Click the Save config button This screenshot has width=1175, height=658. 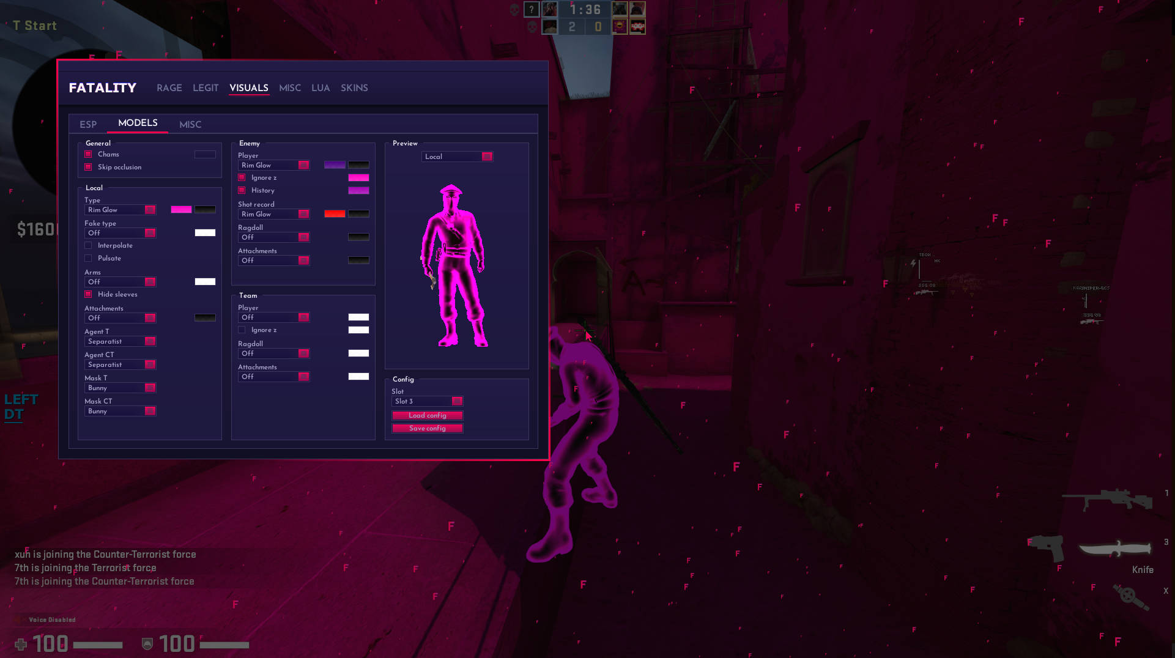428,428
